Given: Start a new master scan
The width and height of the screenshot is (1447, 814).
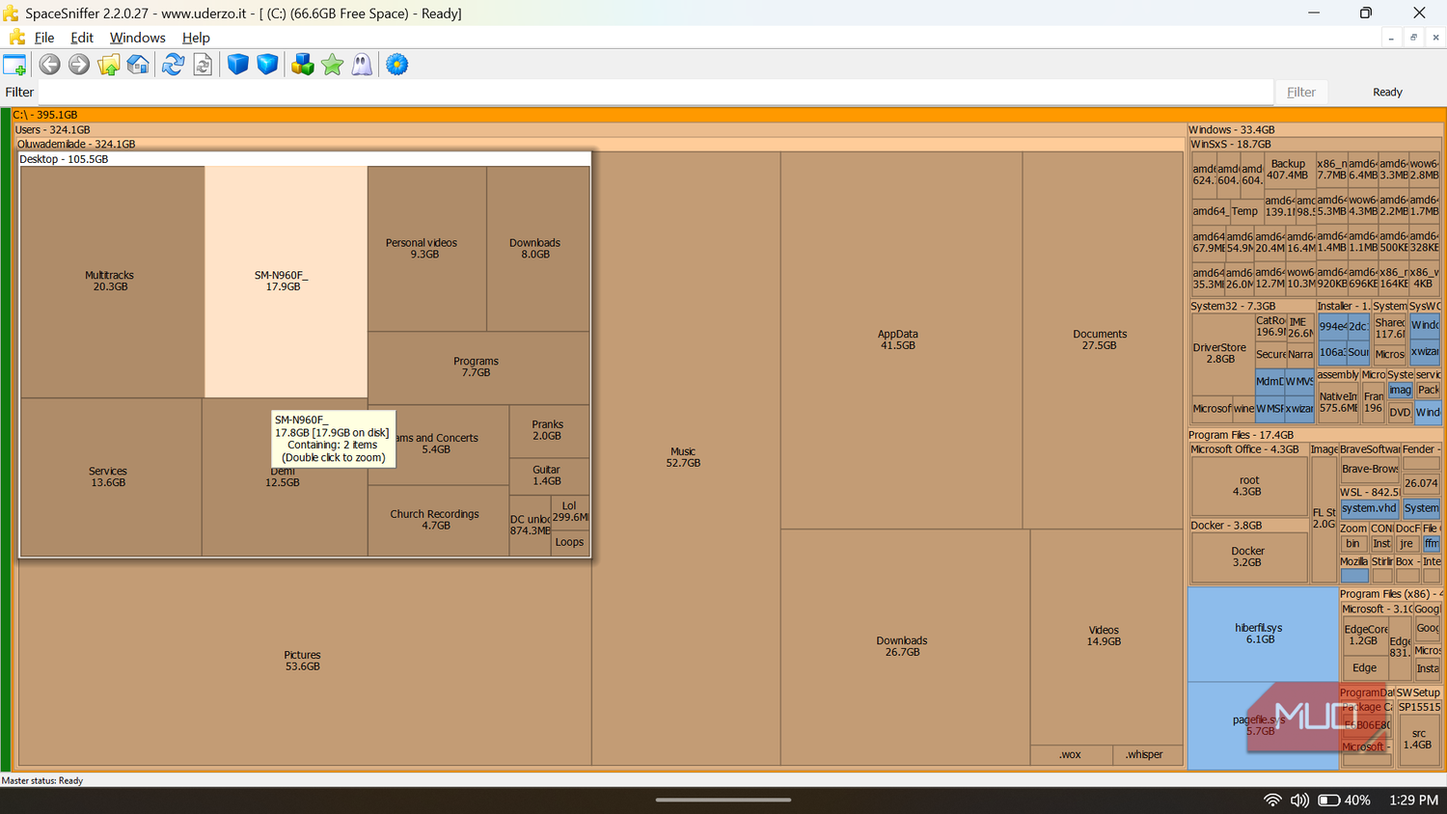Looking at the screenshot, I should tap(173, 65).
